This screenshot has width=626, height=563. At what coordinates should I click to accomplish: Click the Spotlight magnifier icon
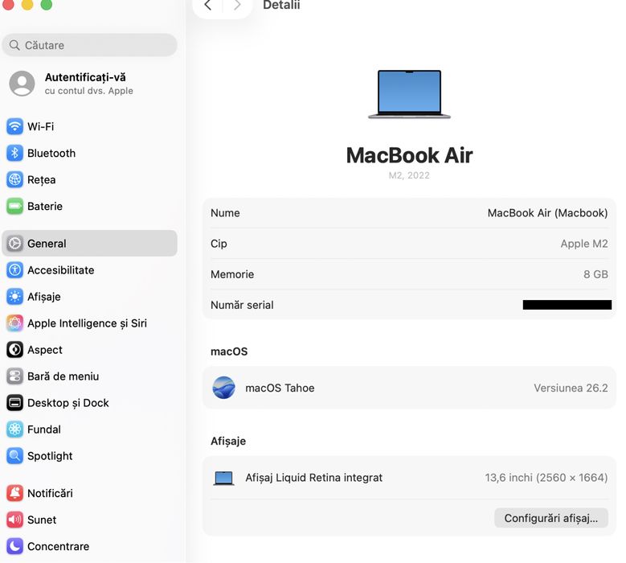(14, 456)
